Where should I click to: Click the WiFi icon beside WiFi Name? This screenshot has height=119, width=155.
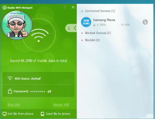(x=10, y=78)
